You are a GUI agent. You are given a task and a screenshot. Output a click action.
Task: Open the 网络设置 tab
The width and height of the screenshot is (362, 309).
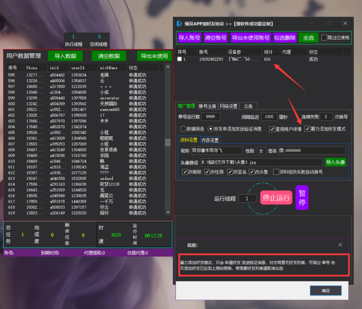pos(228,106)
